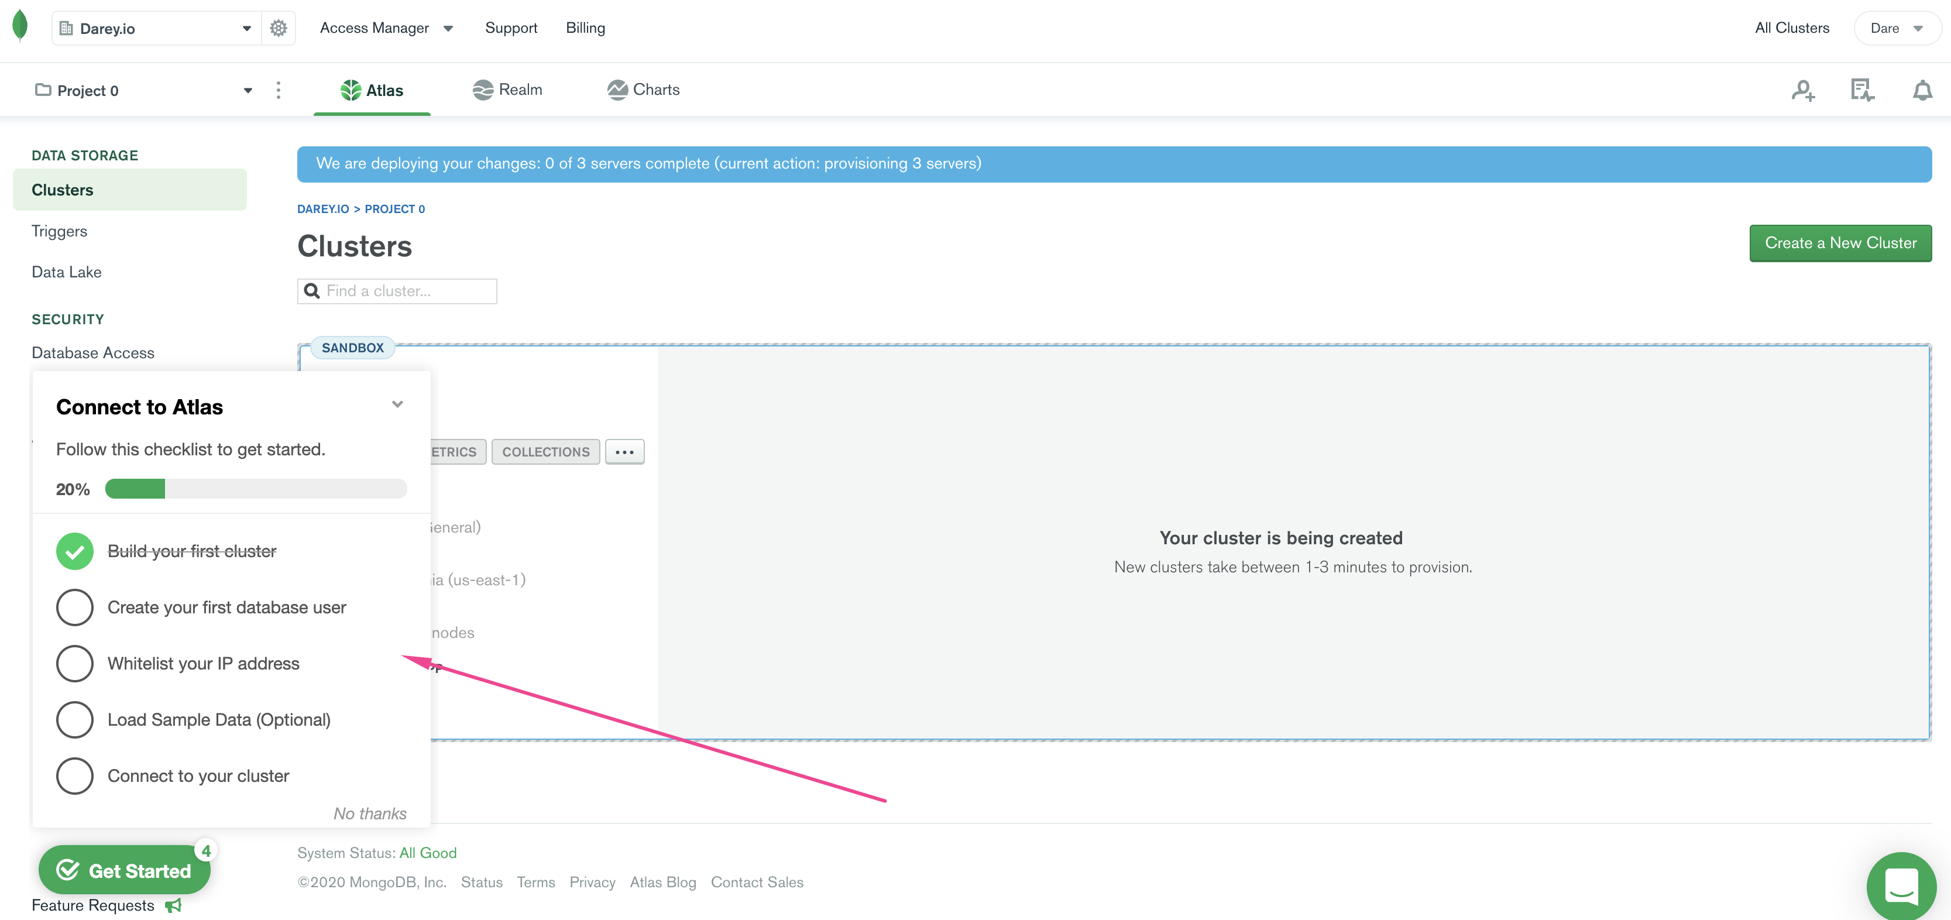Switch to the Charts tab
The height and width of the screenshot is (920, 1951).
point(643,90)
